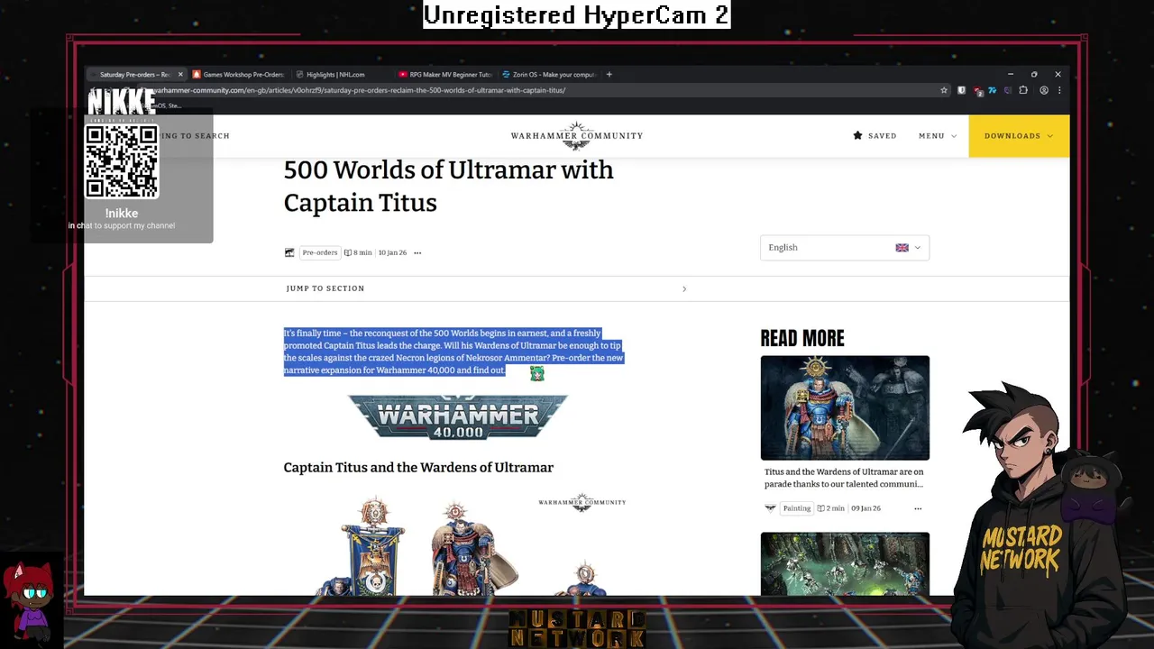Click the icon left of Painting tag
This screenshot has width=1154, height=649.
[770, 508]
